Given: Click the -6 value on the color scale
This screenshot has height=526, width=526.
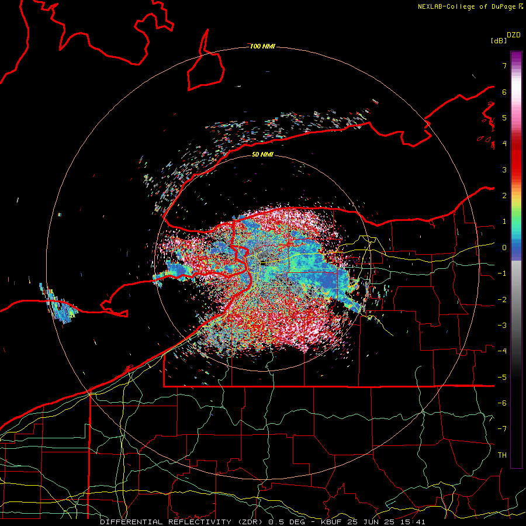Looking at the screenshot, I should [x=502, y=403].
